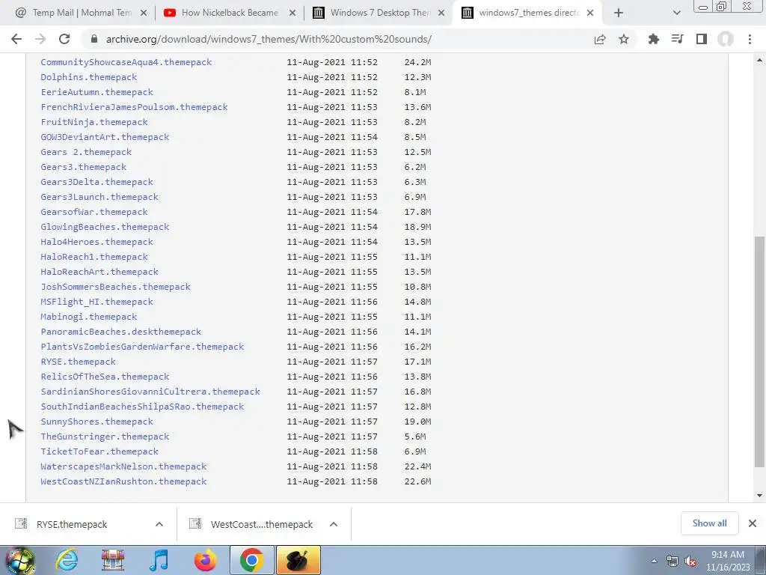This screenshot has height=575, width=766.
Task: Switch to Windows 7 Desktop Themes tab
Action: click(x=379, y=13)
